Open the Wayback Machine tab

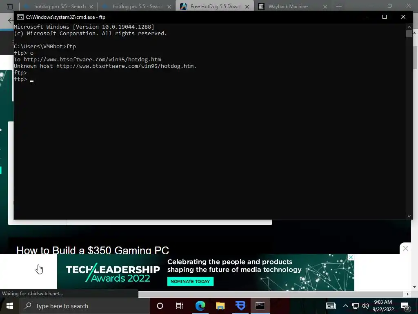(x=288, y=7)
